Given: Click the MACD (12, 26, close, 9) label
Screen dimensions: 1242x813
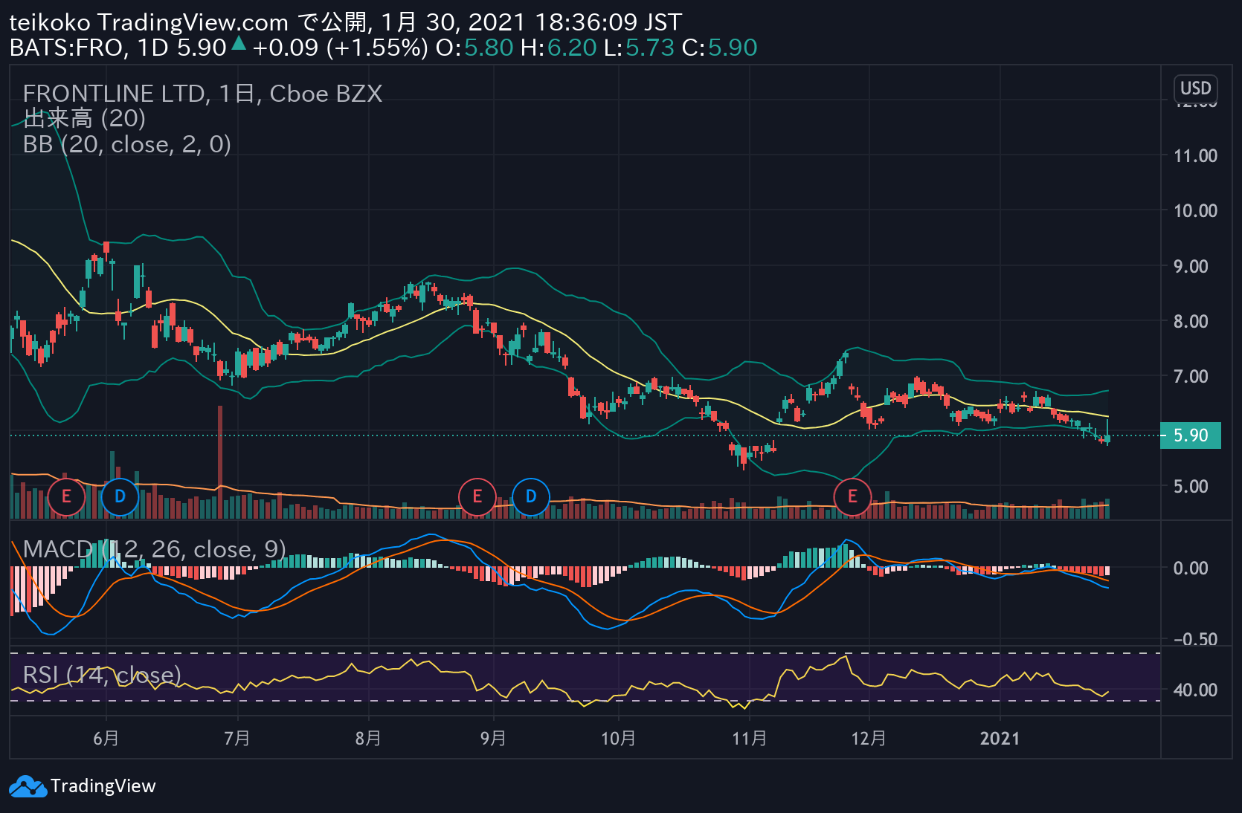Looking at the screenshot, I should point(154,549).
